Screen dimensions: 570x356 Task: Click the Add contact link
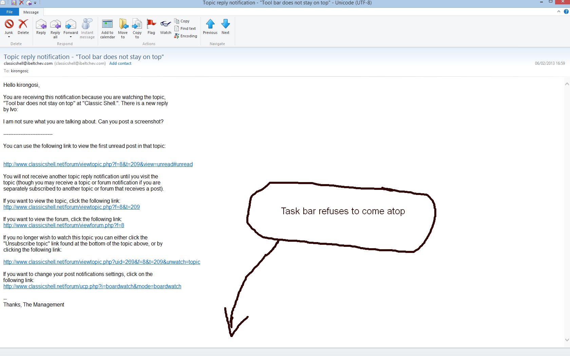120,63
